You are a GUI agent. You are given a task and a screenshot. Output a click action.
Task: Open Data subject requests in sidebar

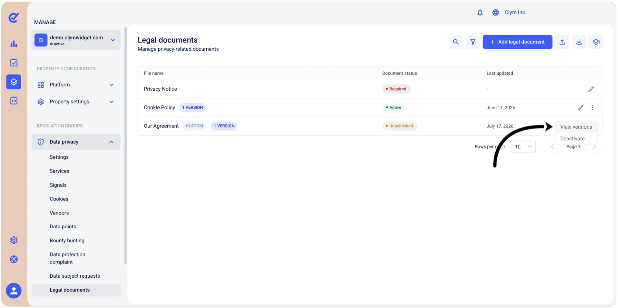(75, 276)
